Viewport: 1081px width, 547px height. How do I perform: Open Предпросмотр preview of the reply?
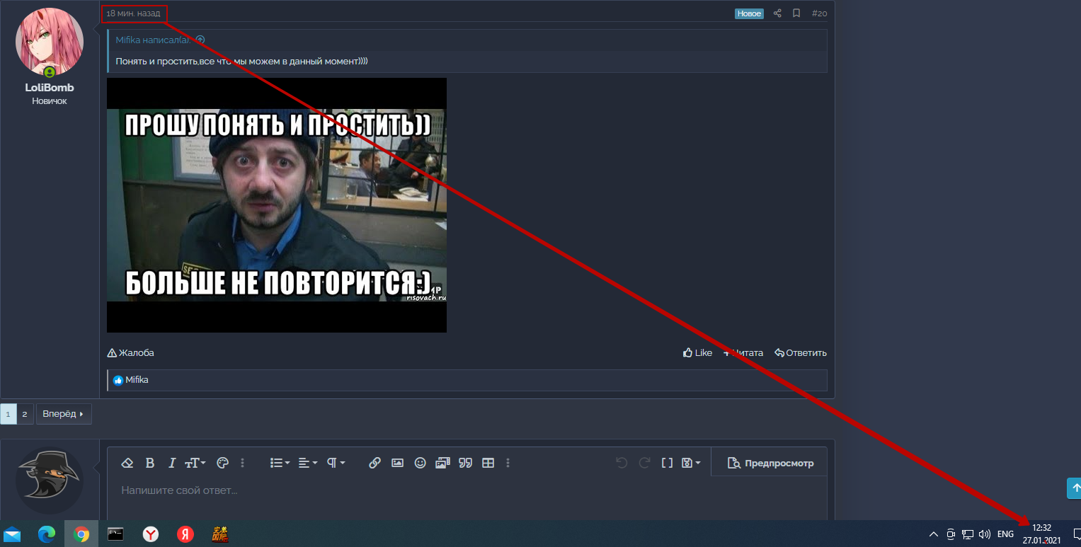pyautogui.click(x=769, y=462)
